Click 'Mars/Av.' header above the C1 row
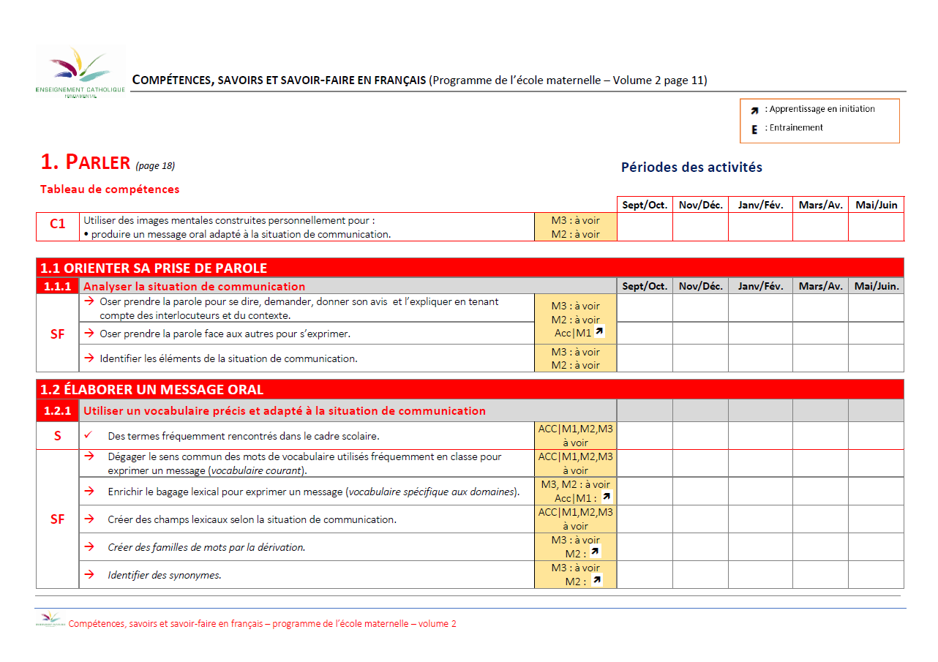Viewport: 938px width, 662px height. click(x=820, y=205)
